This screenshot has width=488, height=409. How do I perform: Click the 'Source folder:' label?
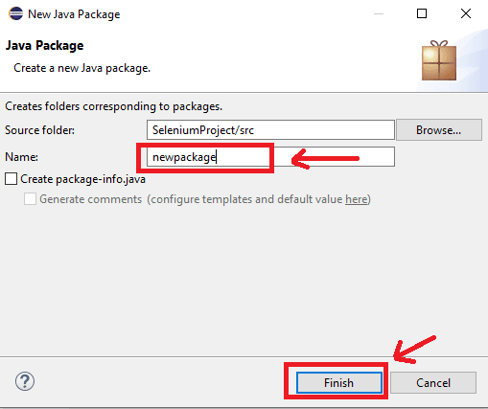click(39, 130)
